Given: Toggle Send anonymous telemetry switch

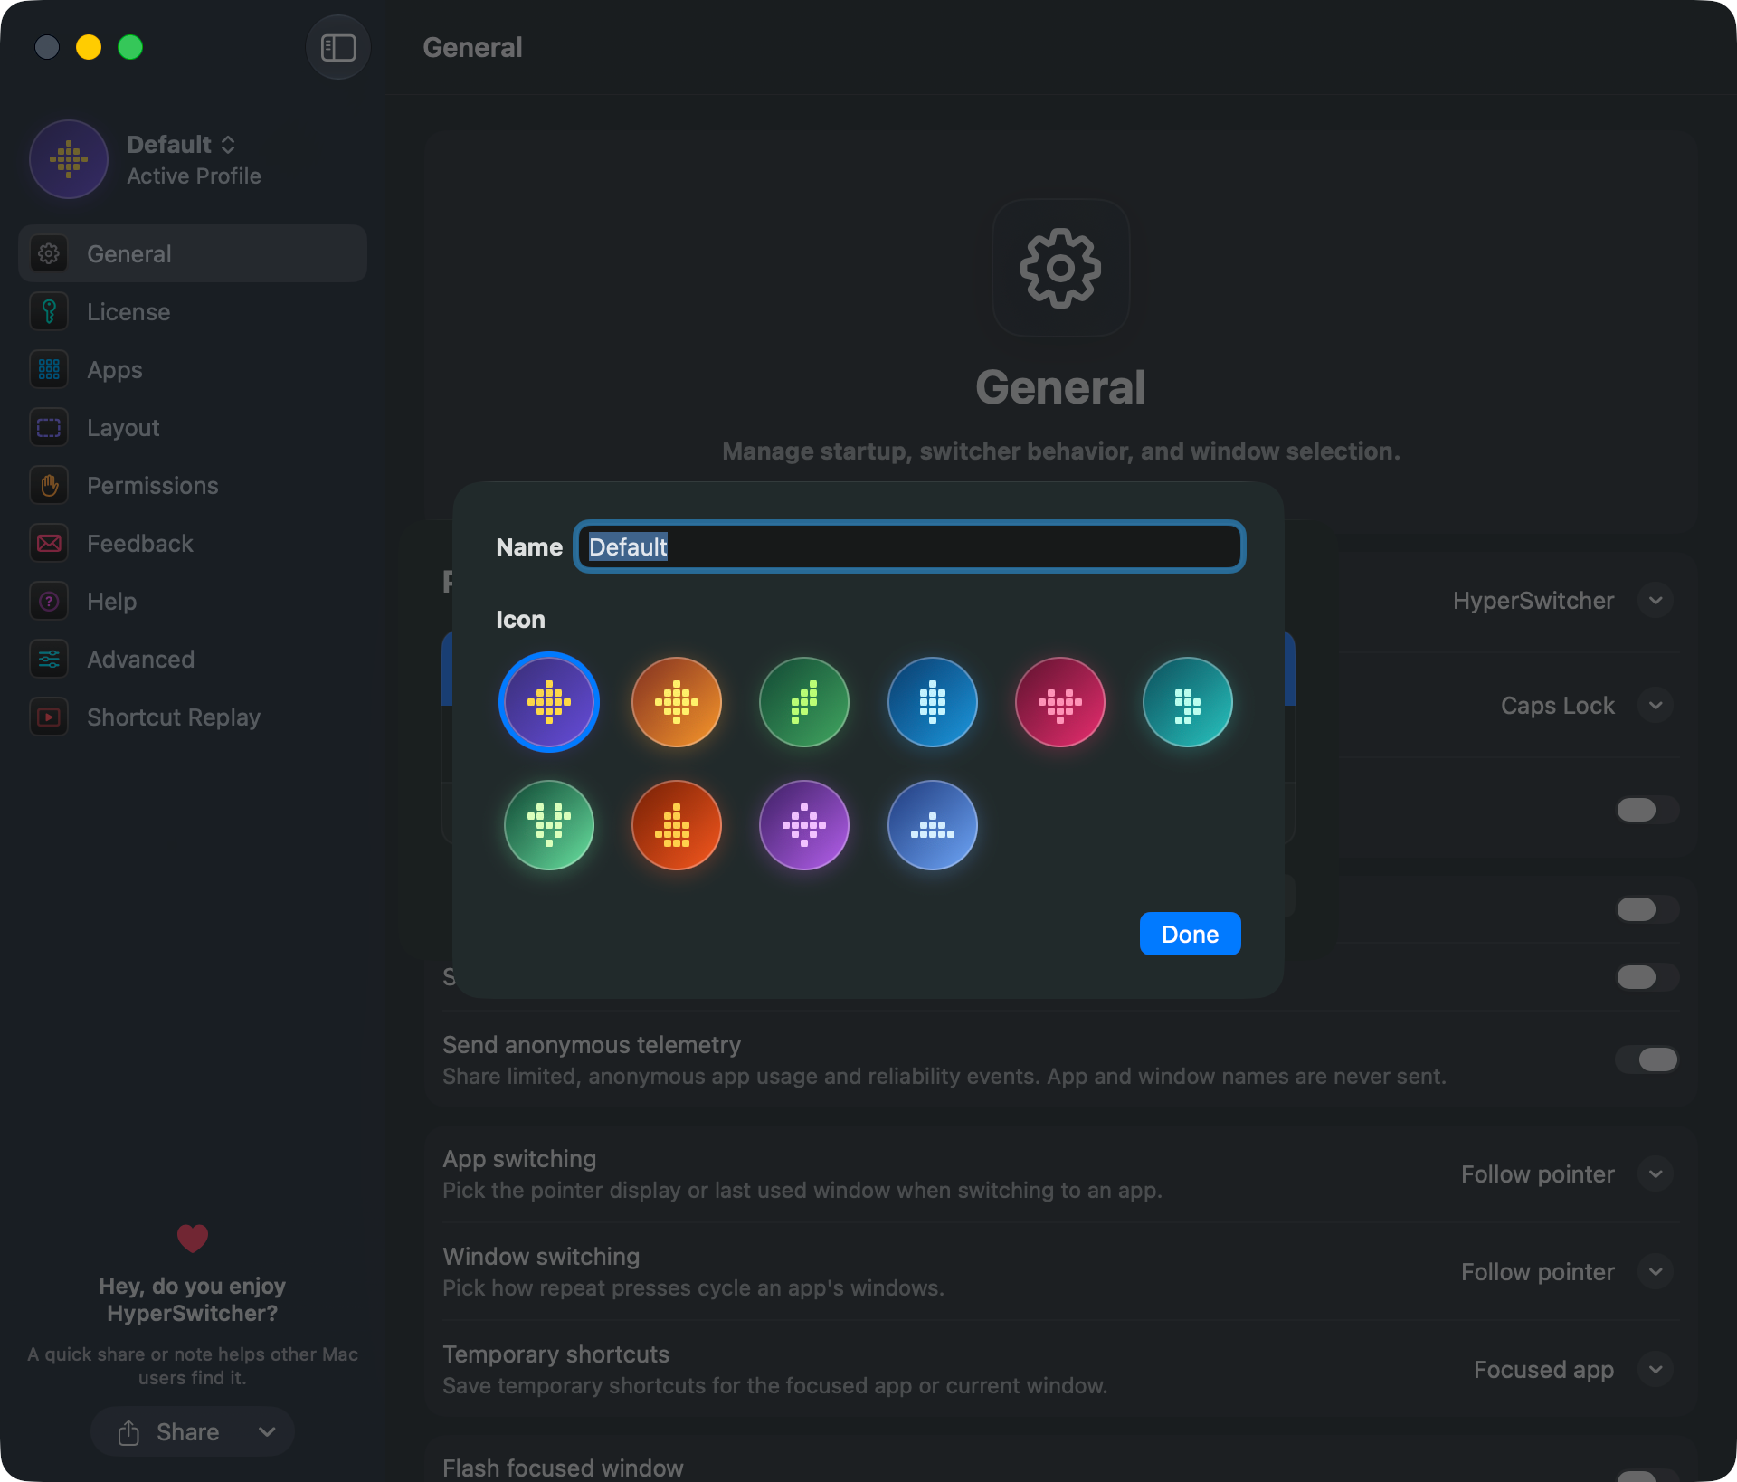Looking at the screenshot, I should click(x=1647, y=1059).
